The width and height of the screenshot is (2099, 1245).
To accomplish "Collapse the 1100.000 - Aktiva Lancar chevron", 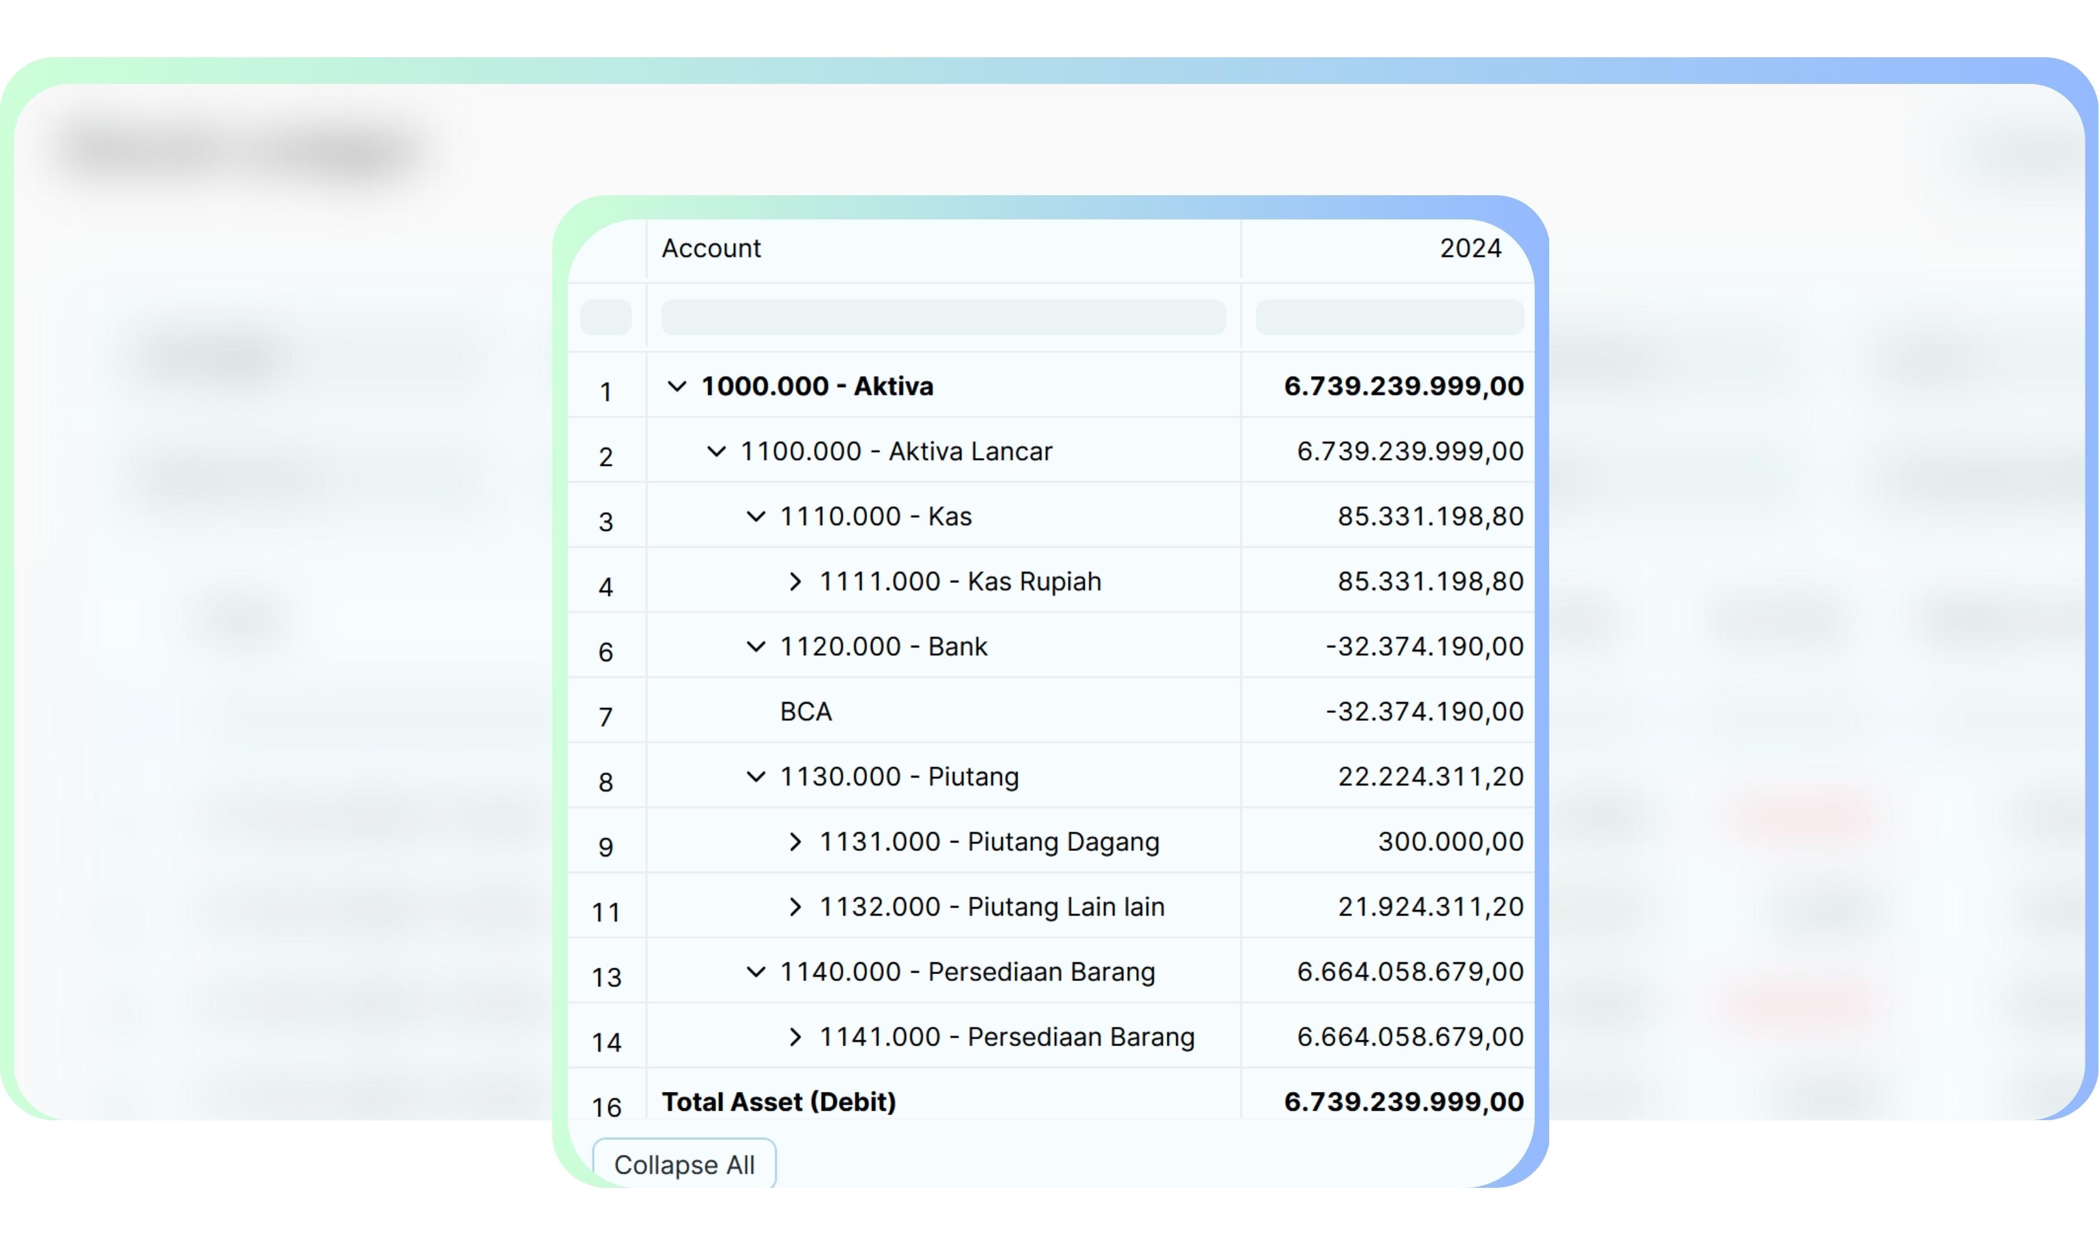I will click(x=716, y=453).
